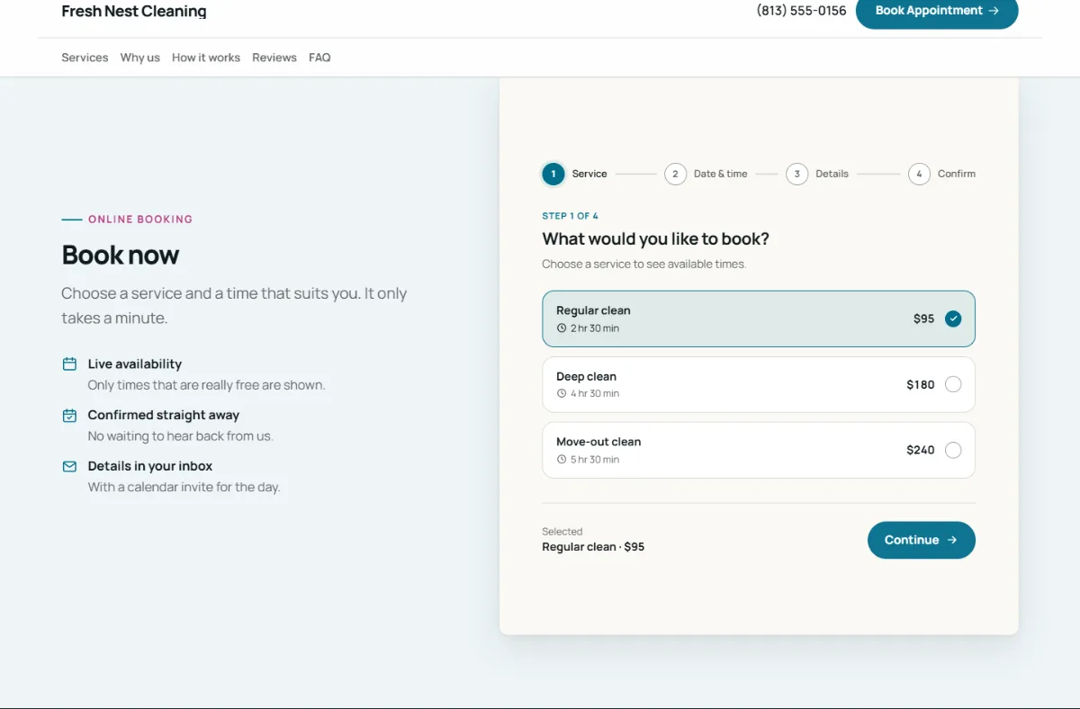Open the Services nav link

(x=85, y=58)
